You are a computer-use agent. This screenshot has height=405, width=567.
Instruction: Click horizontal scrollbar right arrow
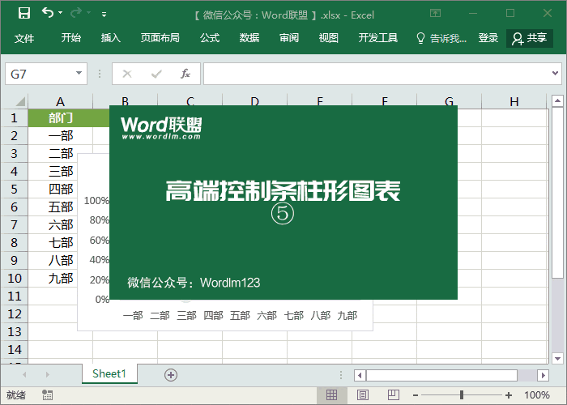(543, 375)
